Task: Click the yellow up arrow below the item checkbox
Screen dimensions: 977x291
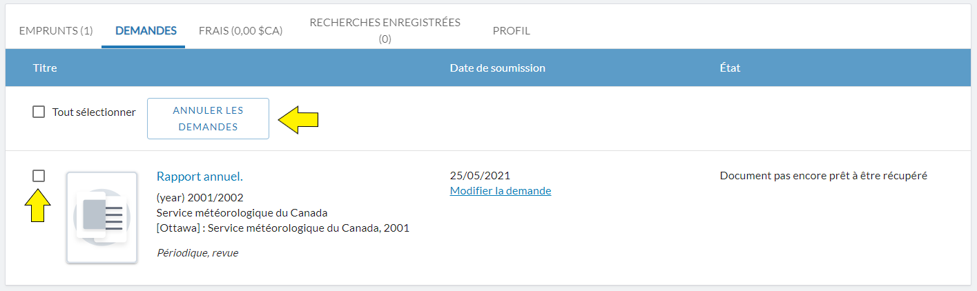Action: point(39,205)
